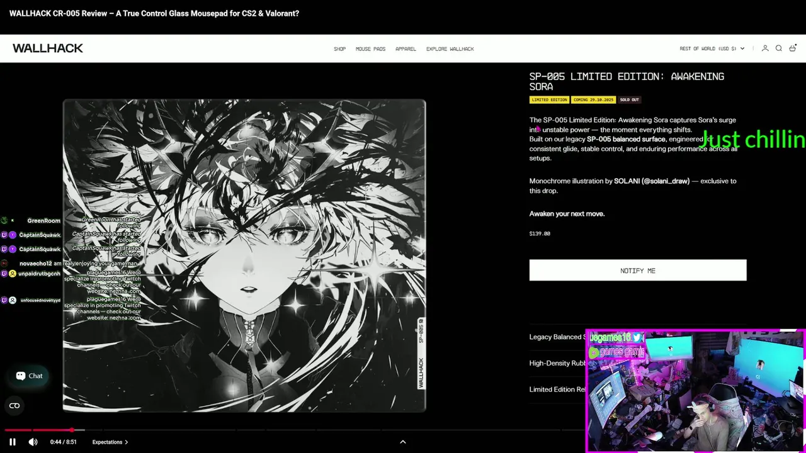Click the $139.00 price text

(540, 233)
